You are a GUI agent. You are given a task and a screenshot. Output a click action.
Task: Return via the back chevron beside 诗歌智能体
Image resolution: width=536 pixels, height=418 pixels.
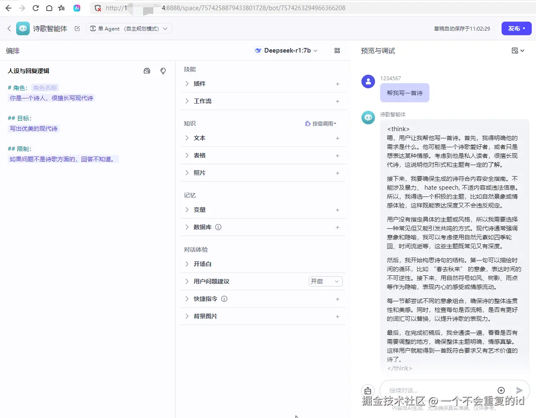9,28
